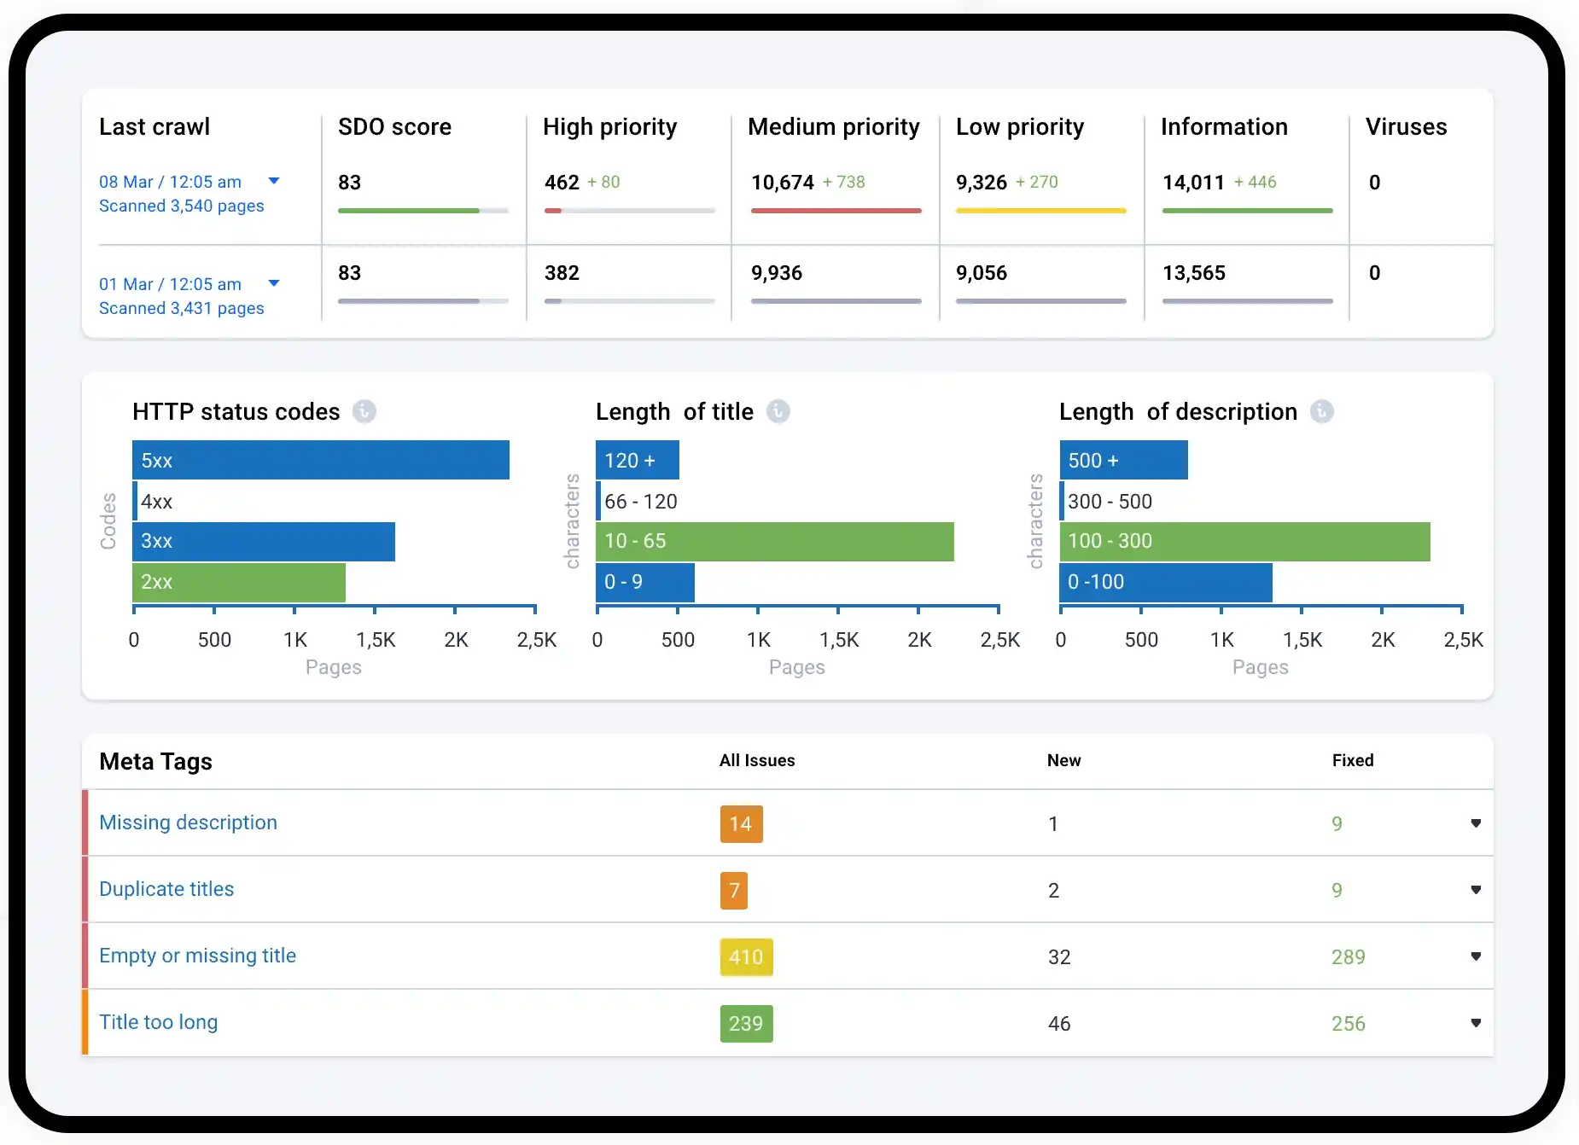Image resolution: width=1579 pixels, height=1145 pixels.
Task: Click the Low priority count 9,326
Action: tap(982, 182)
